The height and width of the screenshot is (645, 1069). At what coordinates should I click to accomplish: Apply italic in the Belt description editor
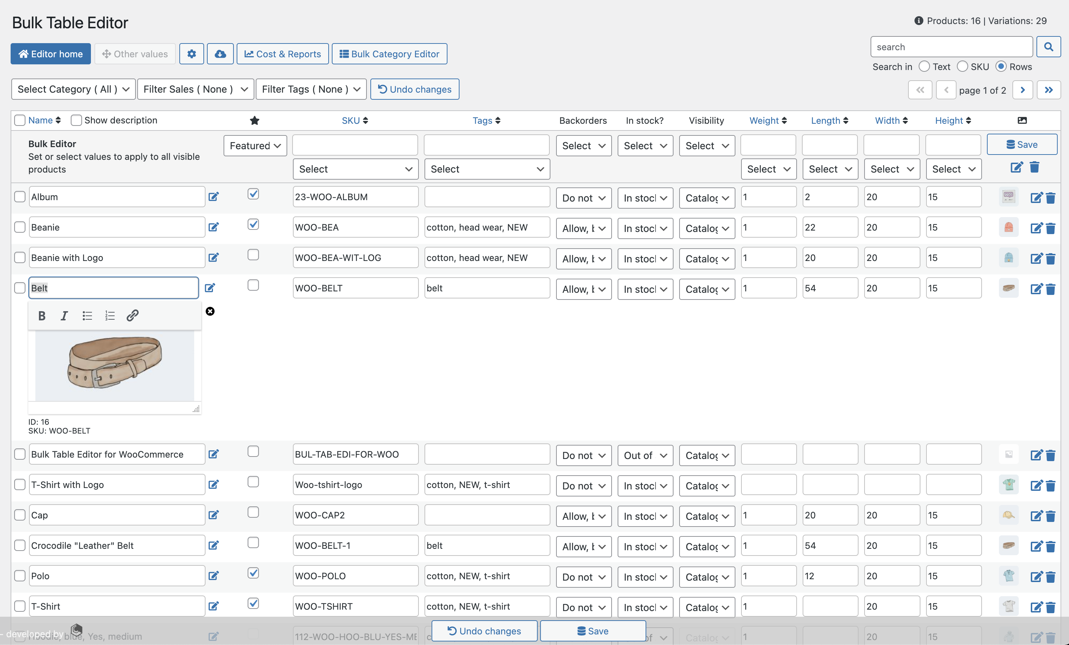(64, 315)
